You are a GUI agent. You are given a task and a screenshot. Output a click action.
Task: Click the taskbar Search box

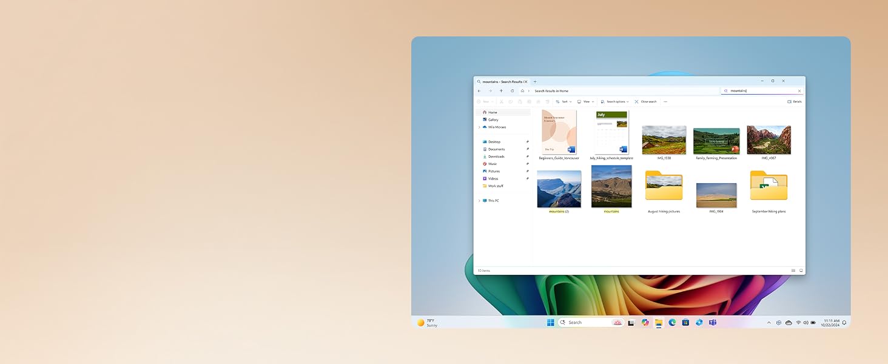tap(591, 323)
